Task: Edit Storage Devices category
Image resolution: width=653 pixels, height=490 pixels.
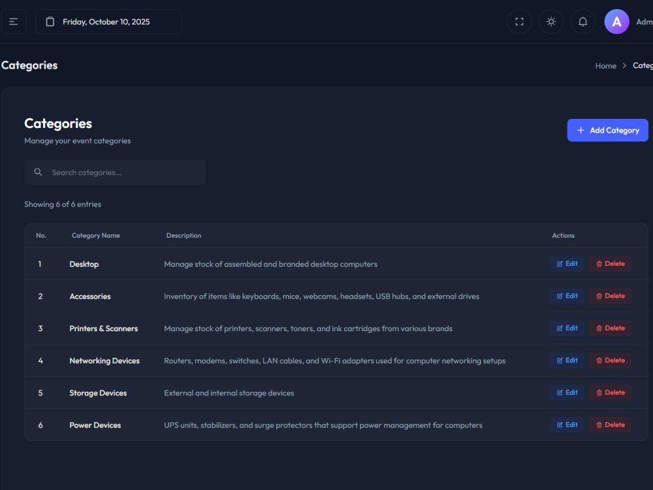Action: (567, 393)
